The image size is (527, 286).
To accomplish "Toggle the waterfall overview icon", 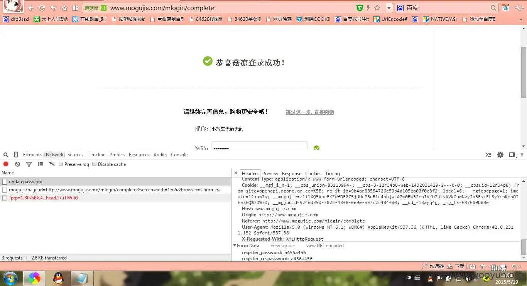I will tap(52, 164).
